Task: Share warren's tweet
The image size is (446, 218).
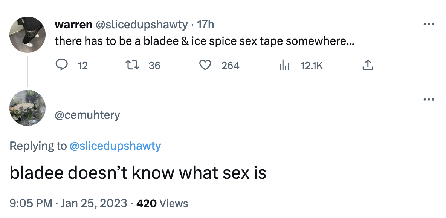Action: point(368,65)
